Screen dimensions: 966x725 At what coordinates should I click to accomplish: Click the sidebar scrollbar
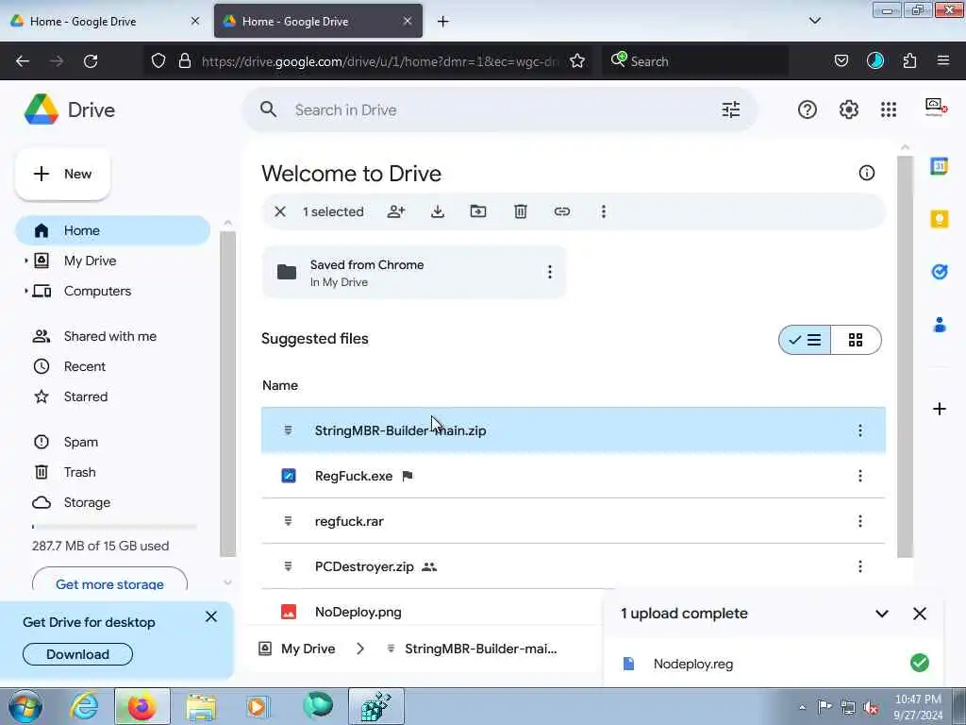[x=228, y=394]
